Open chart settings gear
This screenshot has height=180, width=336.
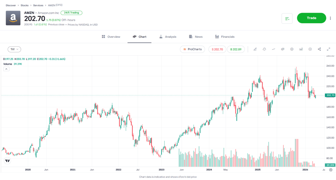pyautogui.click(x=292, y=49)
